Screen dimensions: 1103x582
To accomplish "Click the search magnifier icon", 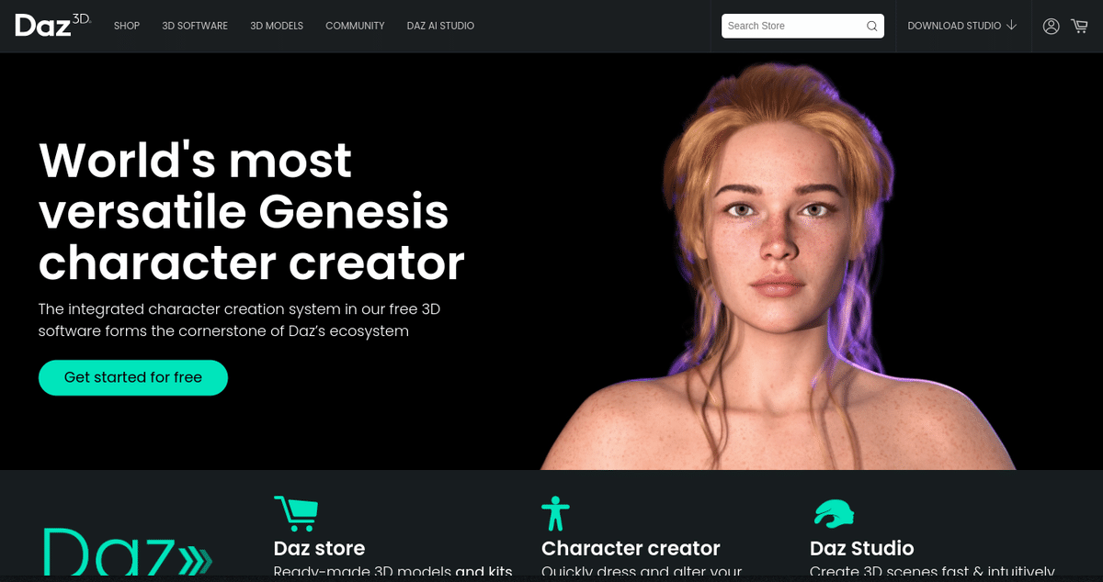I will click(871, 26).
